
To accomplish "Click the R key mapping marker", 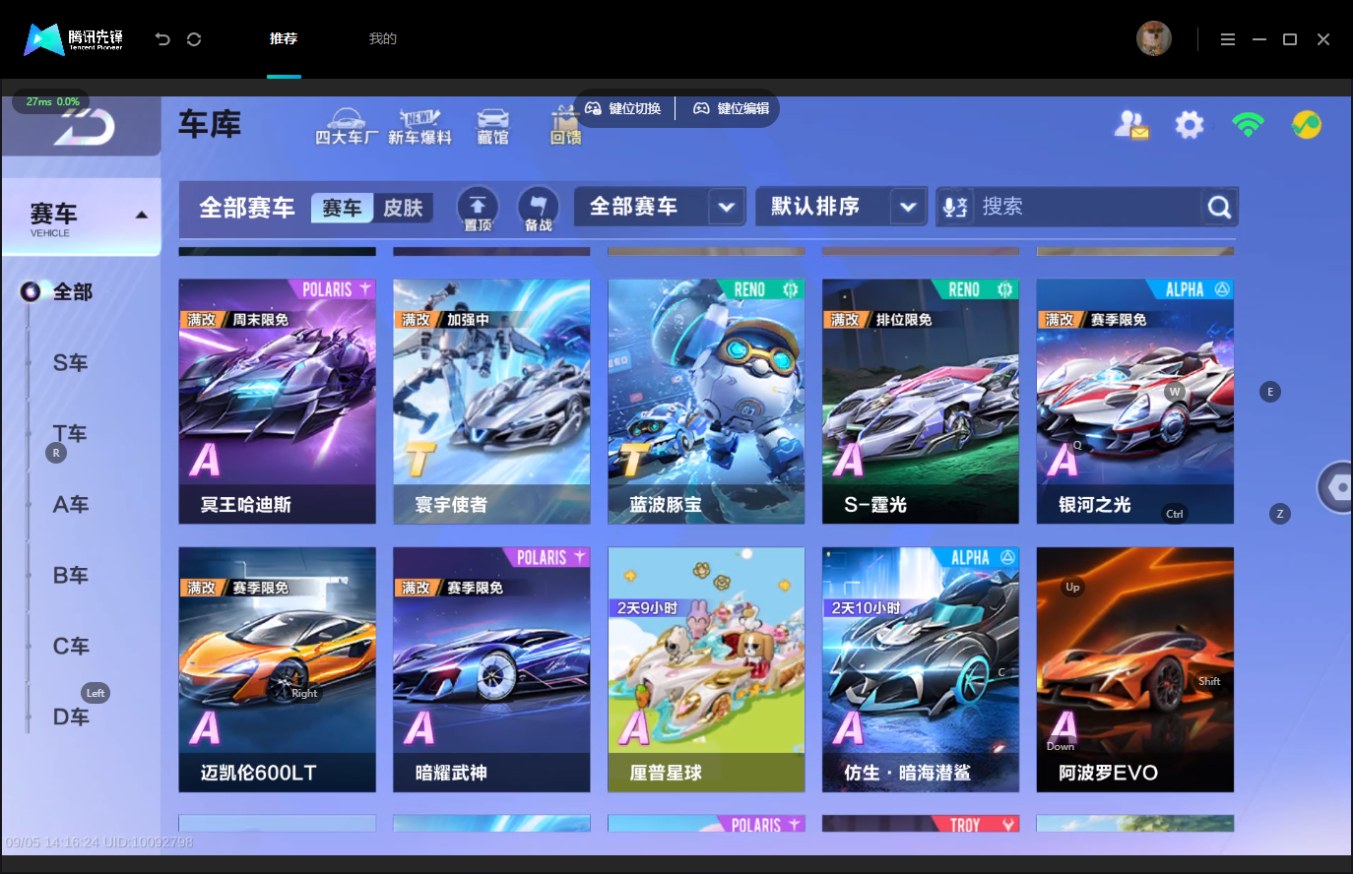I will click(x=56, y=453).
